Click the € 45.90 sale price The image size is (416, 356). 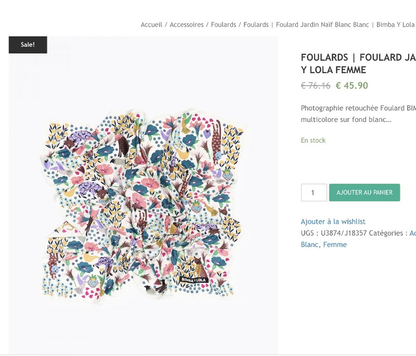pyautogui.click(x=352, y=86)
